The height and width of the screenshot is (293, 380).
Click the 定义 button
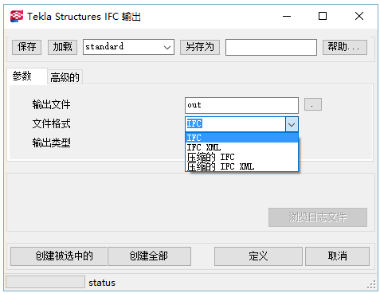(x=258, y=256)
